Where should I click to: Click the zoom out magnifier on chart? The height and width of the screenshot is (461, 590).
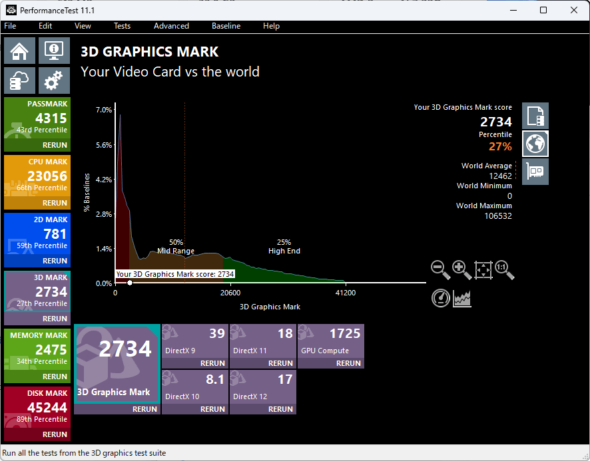click(440, 269)
